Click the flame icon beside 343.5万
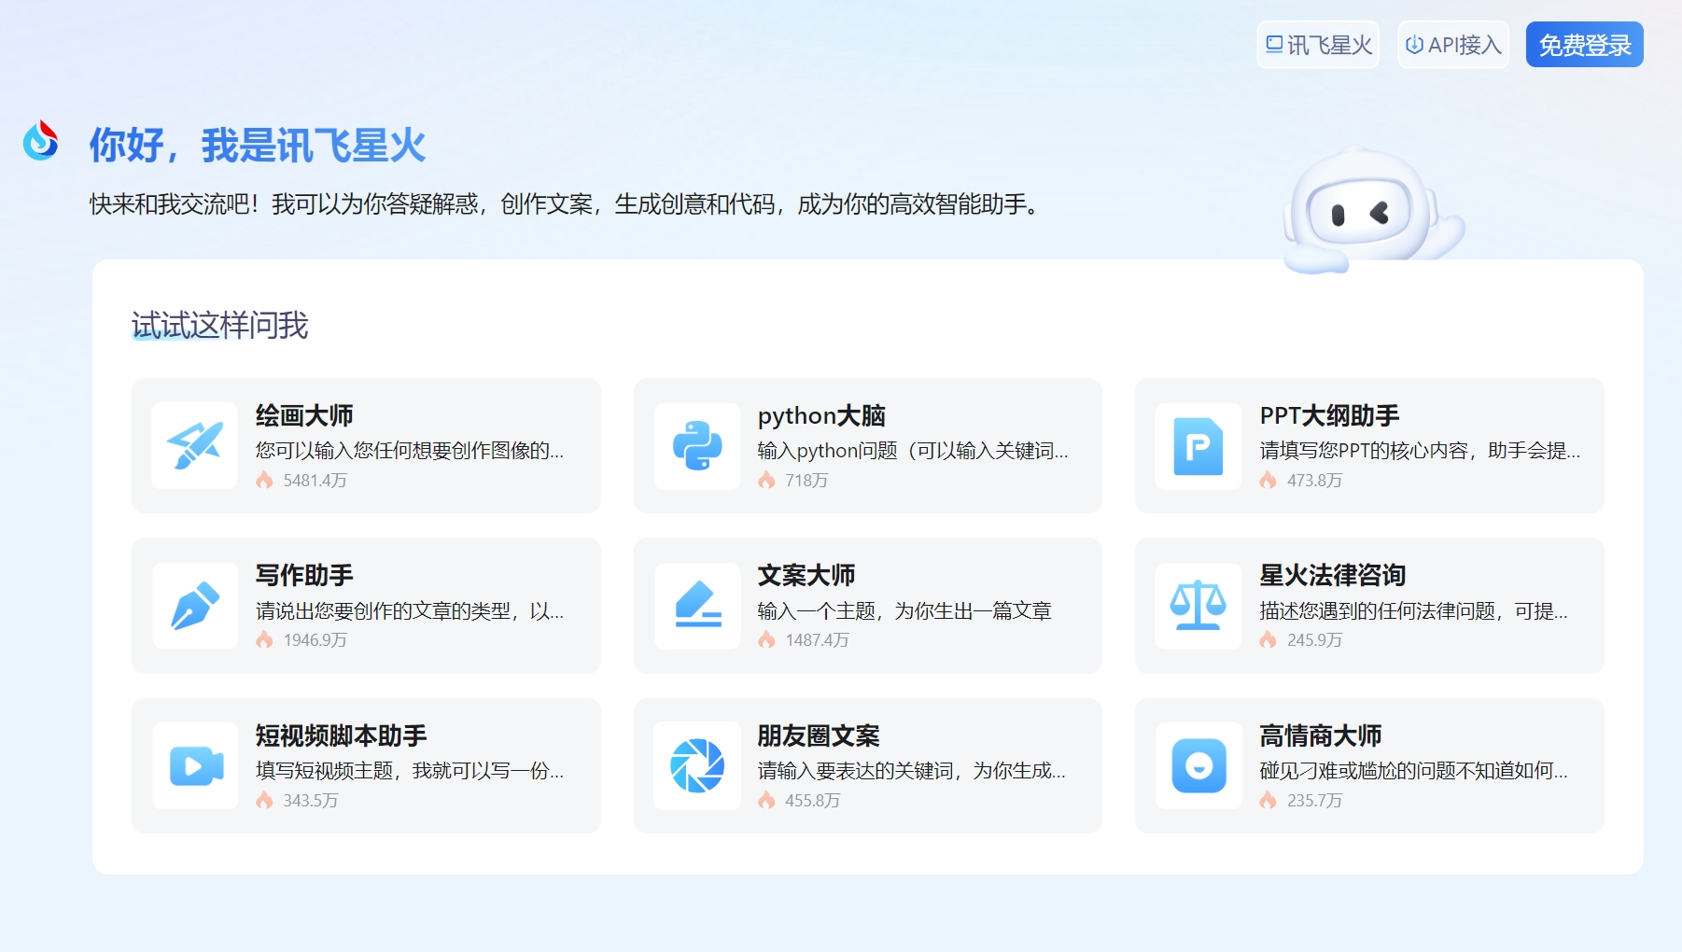Viewport: 1682px width, 952px height. pyautogui.click(x=265, y=800)
